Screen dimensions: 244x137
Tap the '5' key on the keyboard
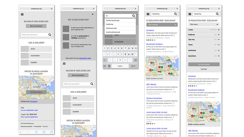point(118,48)
